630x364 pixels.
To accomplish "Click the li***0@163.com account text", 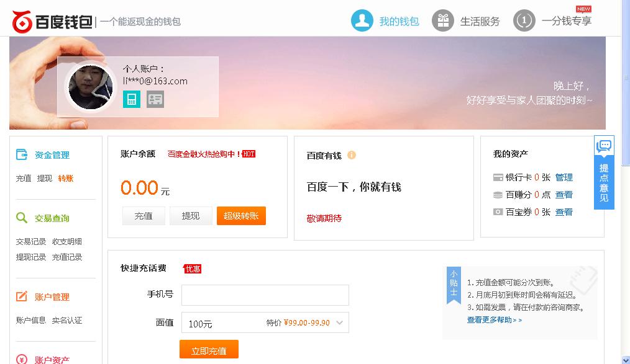I will pos(155,81).
